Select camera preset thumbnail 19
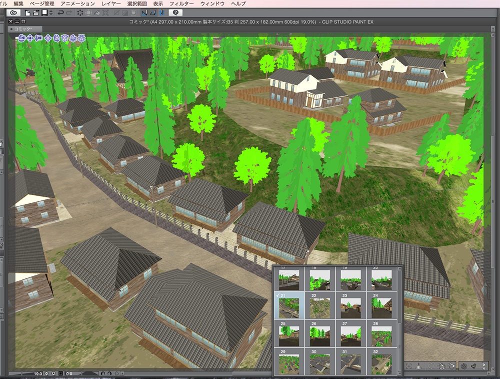Viewport: 500px width, 379px height. [x=351, y=278]
